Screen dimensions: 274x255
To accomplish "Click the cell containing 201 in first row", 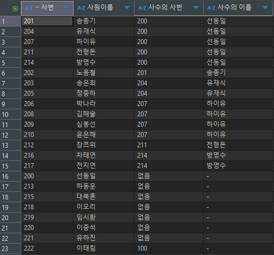I will [x=47, y=21].
